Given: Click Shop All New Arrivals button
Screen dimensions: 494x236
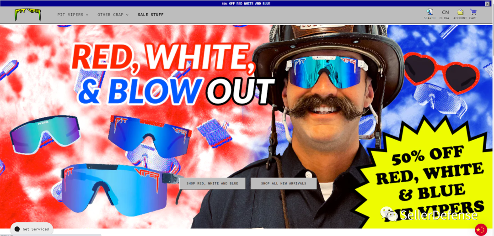Looking at the screenshot, I should [284, 184].
